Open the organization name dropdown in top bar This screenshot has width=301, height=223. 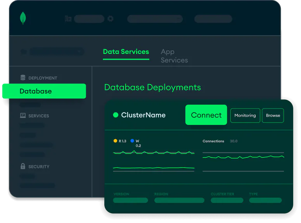pyautogui.click(x=89, y=19)
